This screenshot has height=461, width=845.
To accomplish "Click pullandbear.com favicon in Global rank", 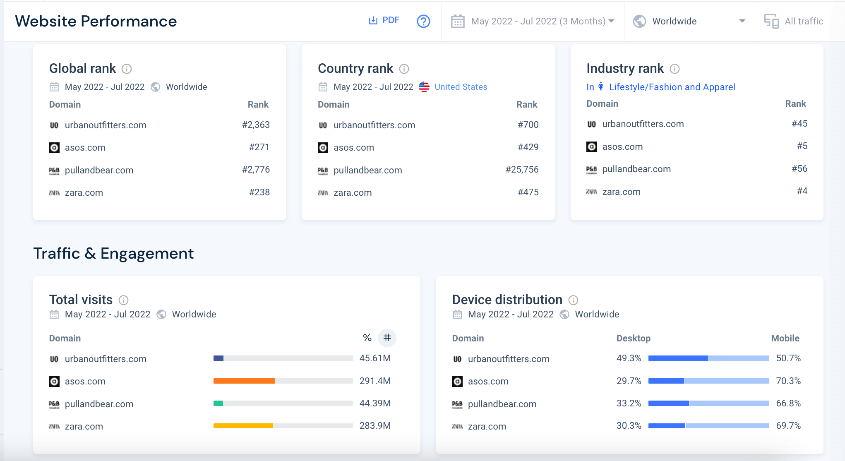I will click(54, 170).
